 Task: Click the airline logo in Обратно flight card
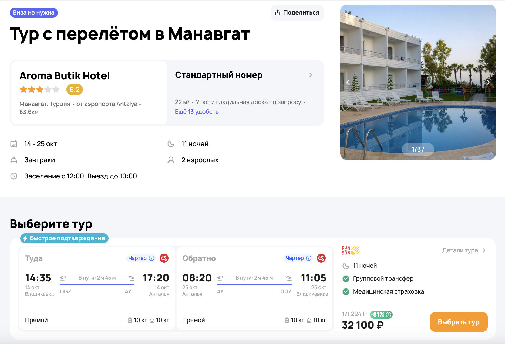(x=321, y=258)
